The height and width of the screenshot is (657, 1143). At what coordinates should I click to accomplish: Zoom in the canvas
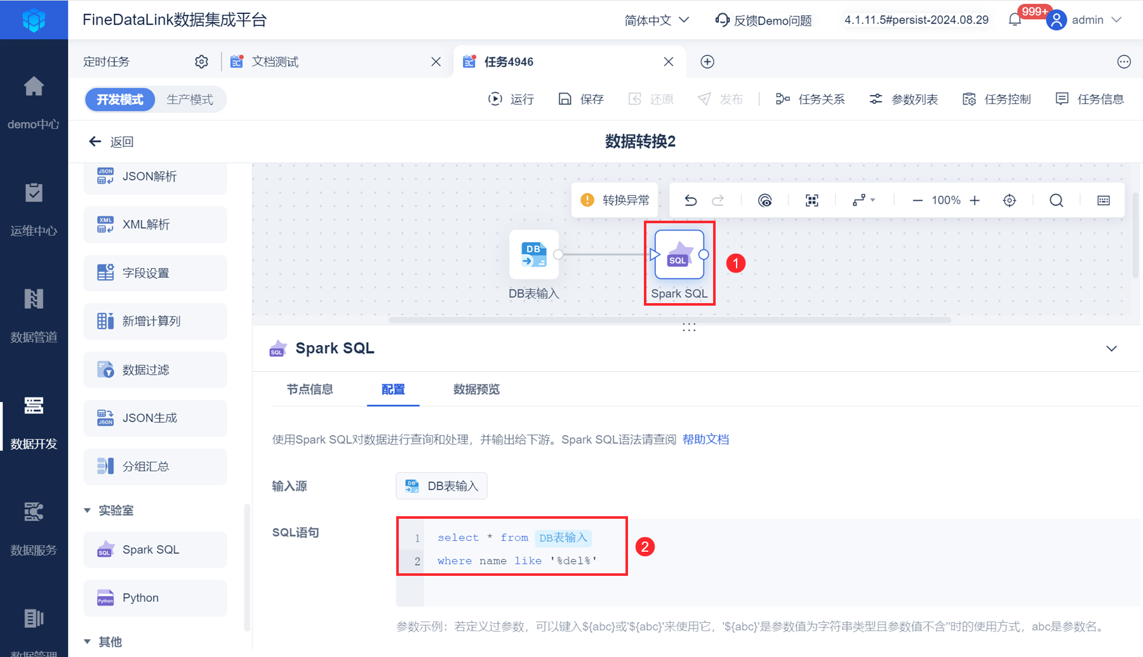(x=975, y=200)
